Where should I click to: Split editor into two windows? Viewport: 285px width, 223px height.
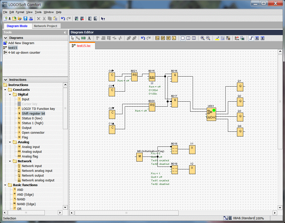188,38
